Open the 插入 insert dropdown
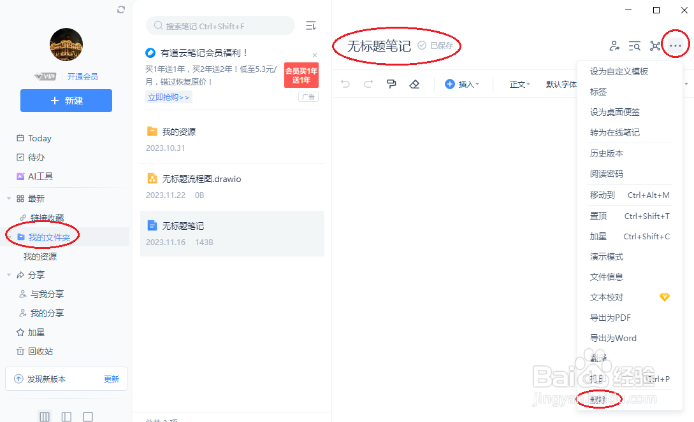Viewport: 694px width, 422px height. tap(462, 84)
